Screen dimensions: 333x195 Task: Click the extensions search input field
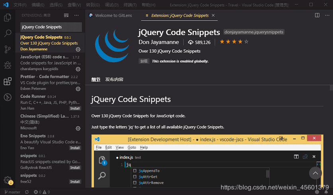(51, 27)
